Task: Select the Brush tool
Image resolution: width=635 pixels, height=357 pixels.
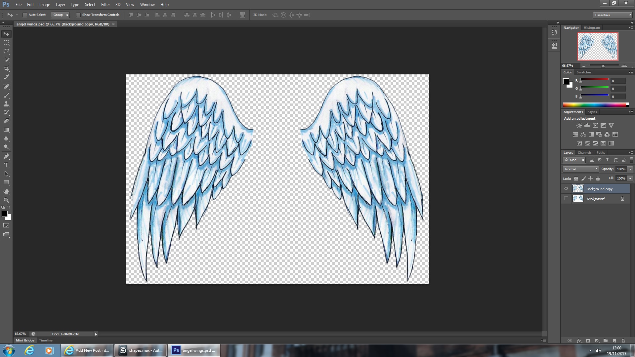Action: coord(6,95)
